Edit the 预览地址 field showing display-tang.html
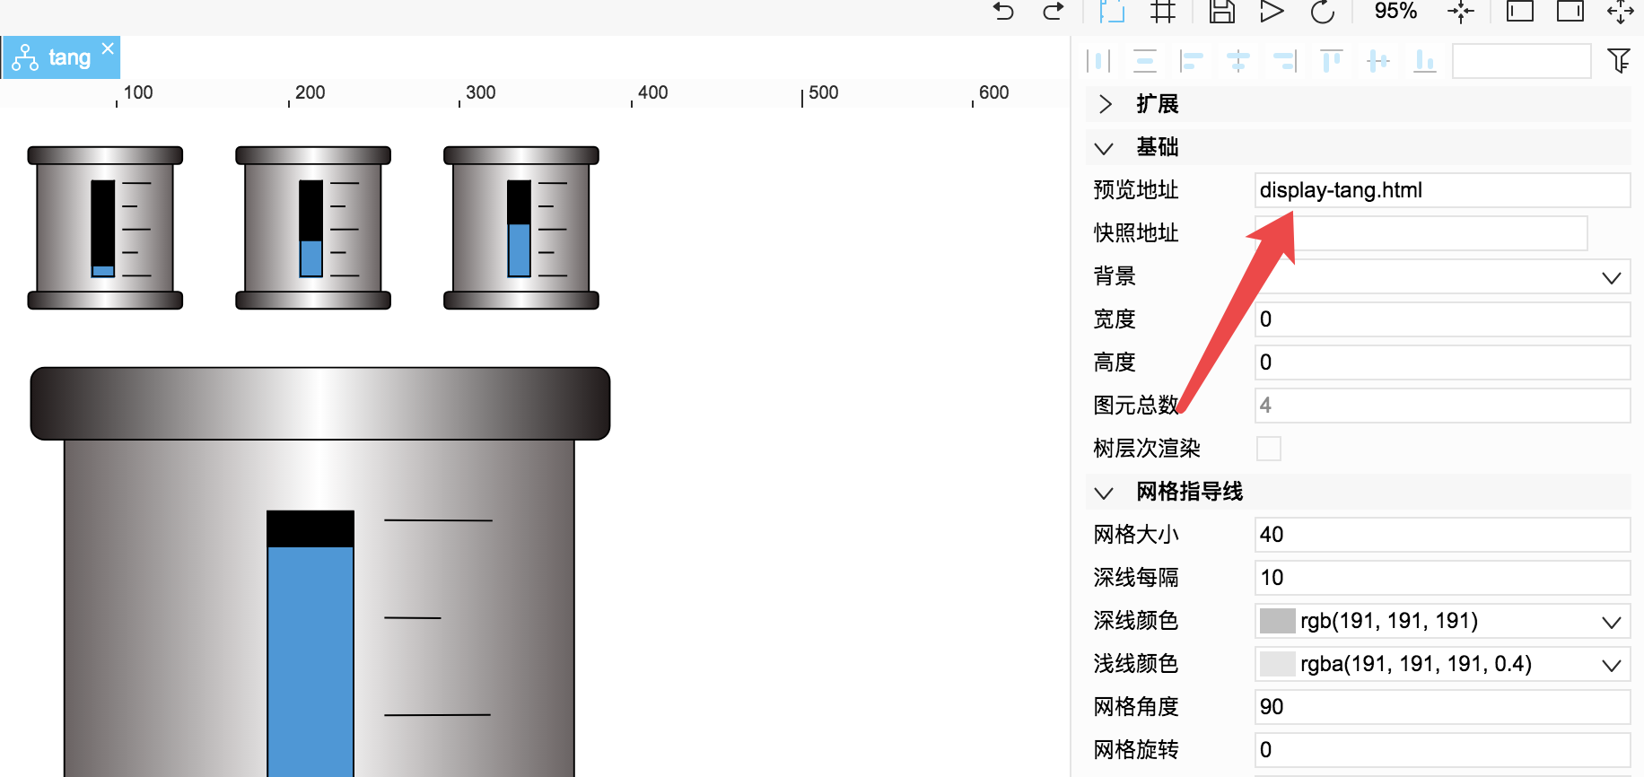Viewport: 1644px width, 777px height. click(1442, 190)
